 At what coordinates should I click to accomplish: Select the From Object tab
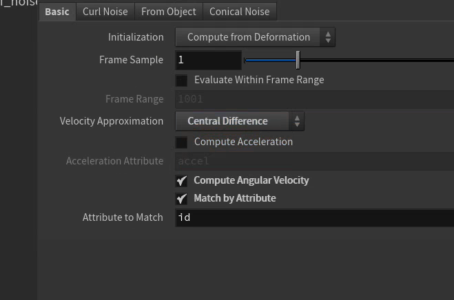(169, 12)
